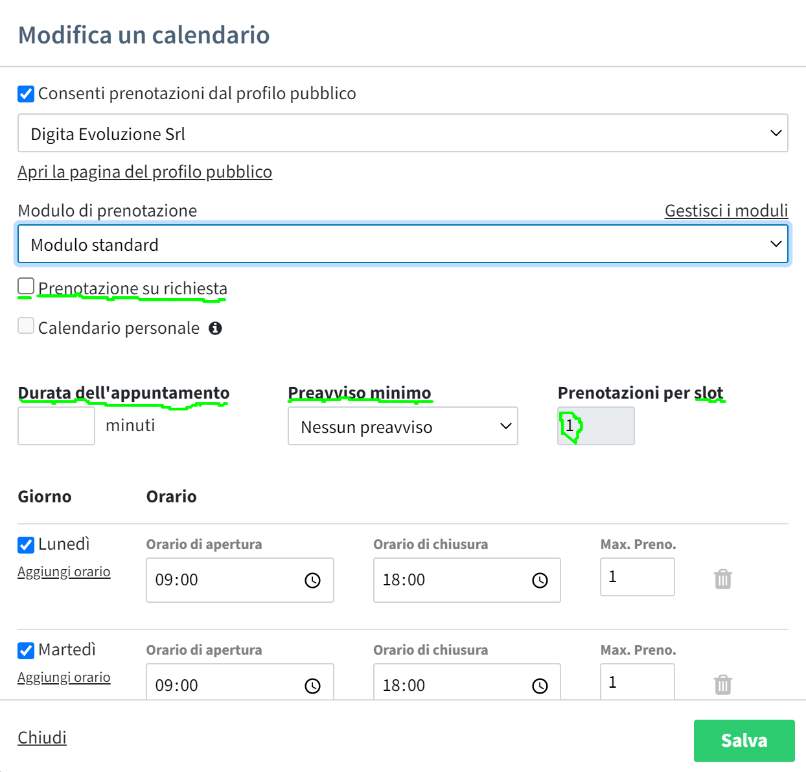Click Chiudi to close the dialog

42,738
